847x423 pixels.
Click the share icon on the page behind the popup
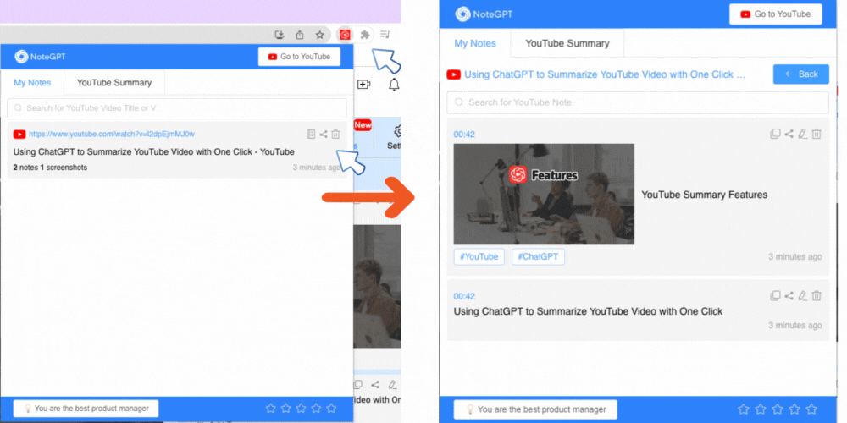coord(375,385)
